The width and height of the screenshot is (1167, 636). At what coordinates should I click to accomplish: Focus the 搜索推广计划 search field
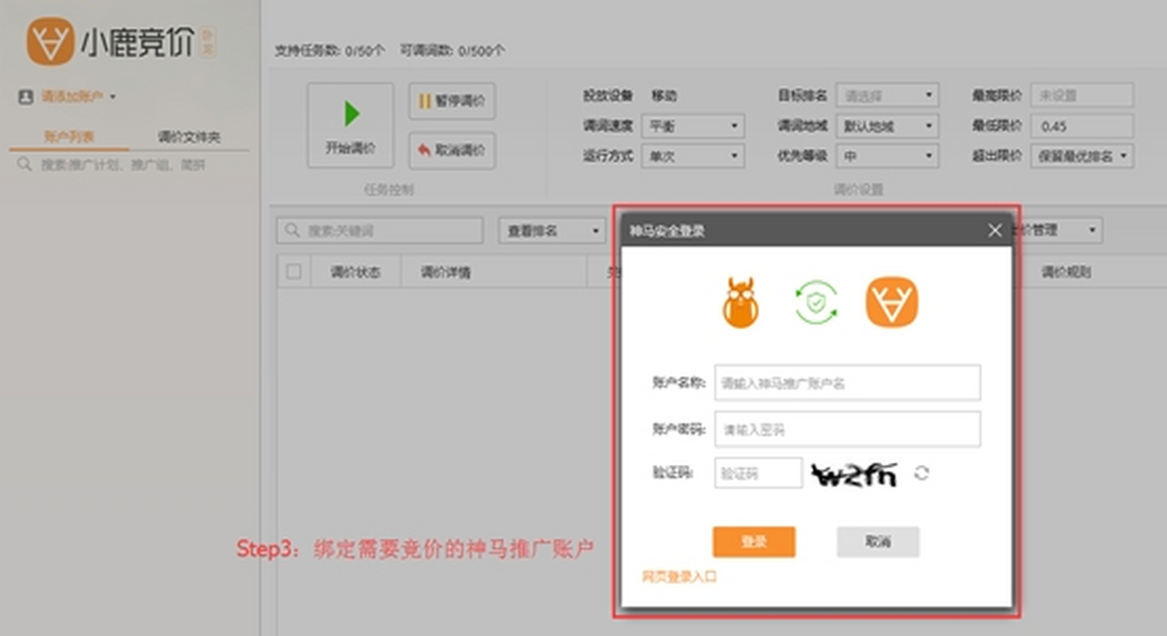tap(129, 165)
